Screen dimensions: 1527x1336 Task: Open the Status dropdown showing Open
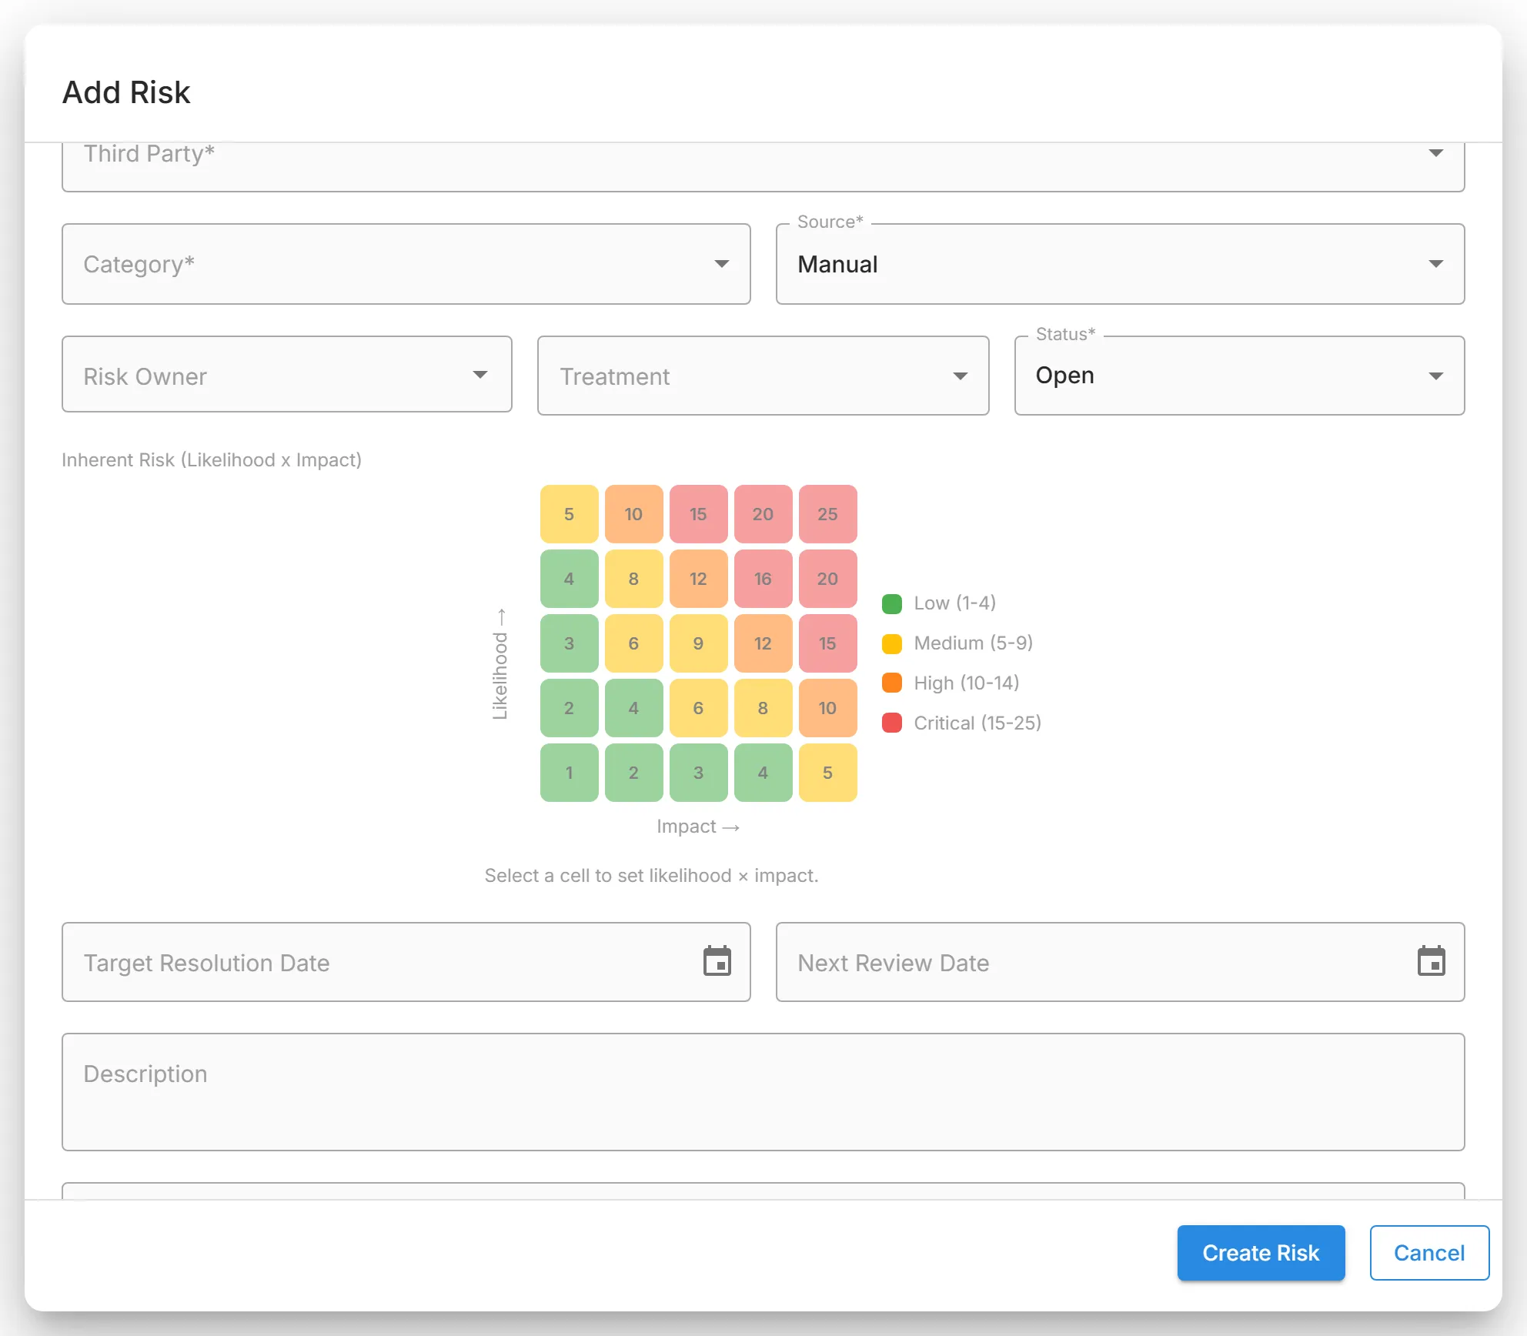tap(1239, 376)
